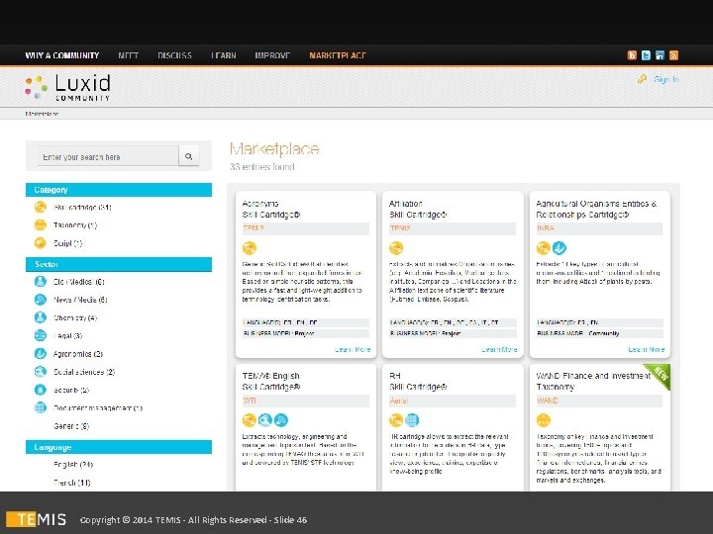Click Learn More on Affiliation card
Image resolution: width=713 pixels, height=534 pixels.
click(x=499, y=350)
